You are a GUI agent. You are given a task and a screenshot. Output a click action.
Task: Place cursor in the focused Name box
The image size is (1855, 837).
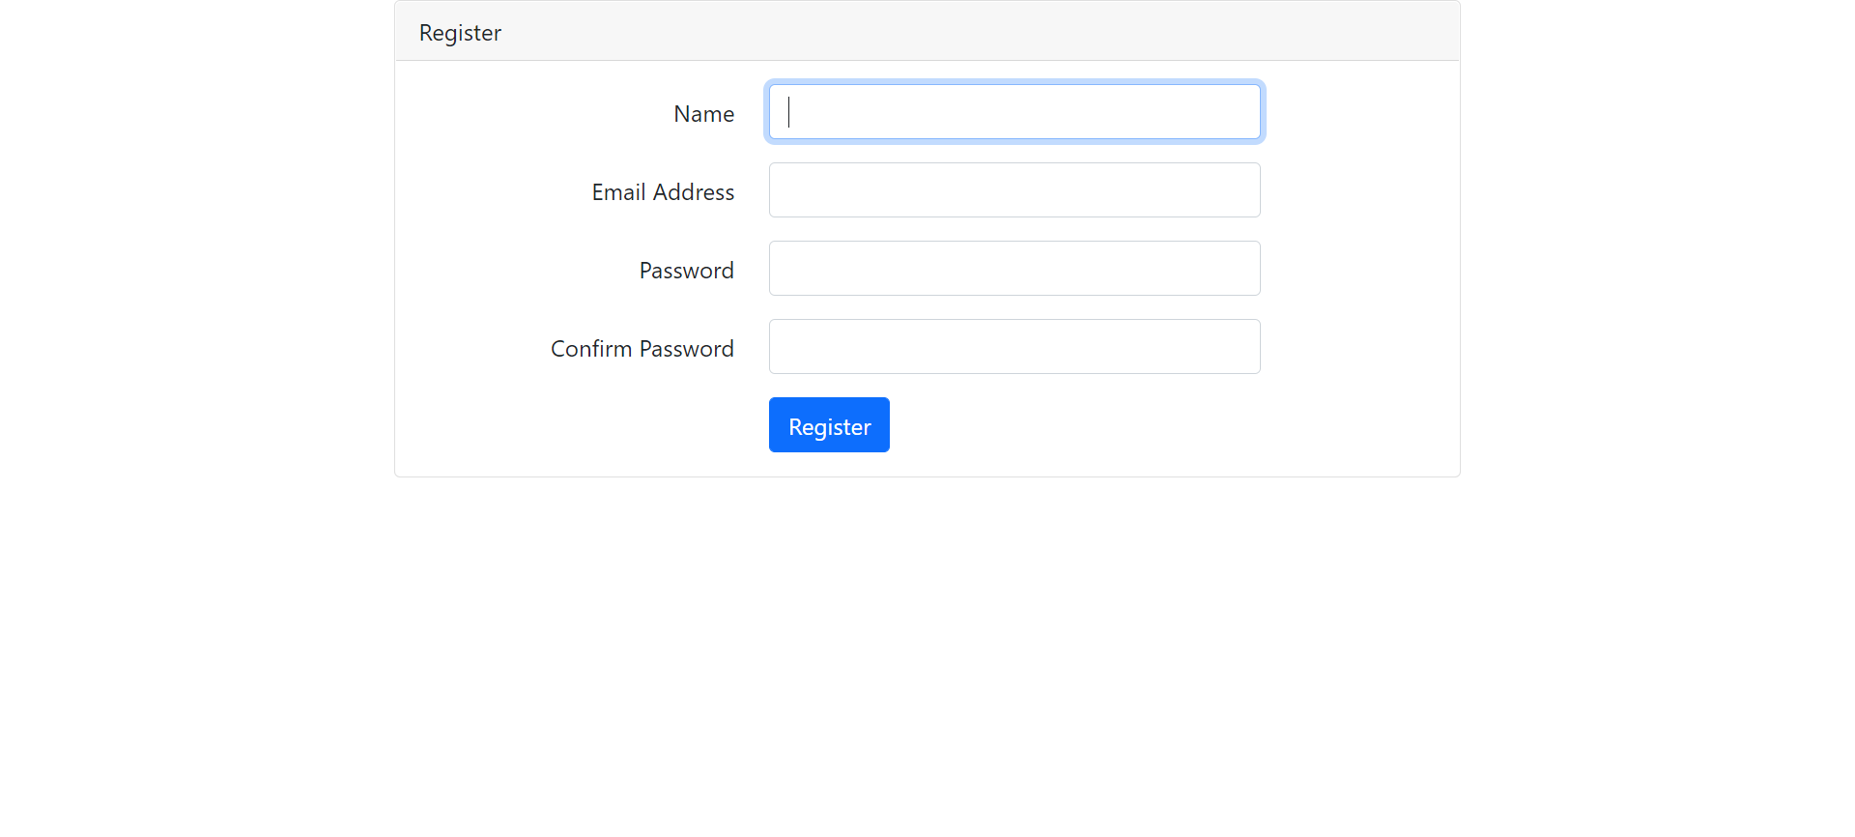point(1014,112)
